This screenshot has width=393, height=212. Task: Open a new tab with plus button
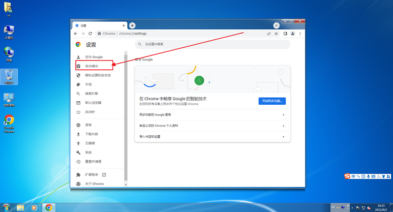pyautogui.click(x=132, y=26)
